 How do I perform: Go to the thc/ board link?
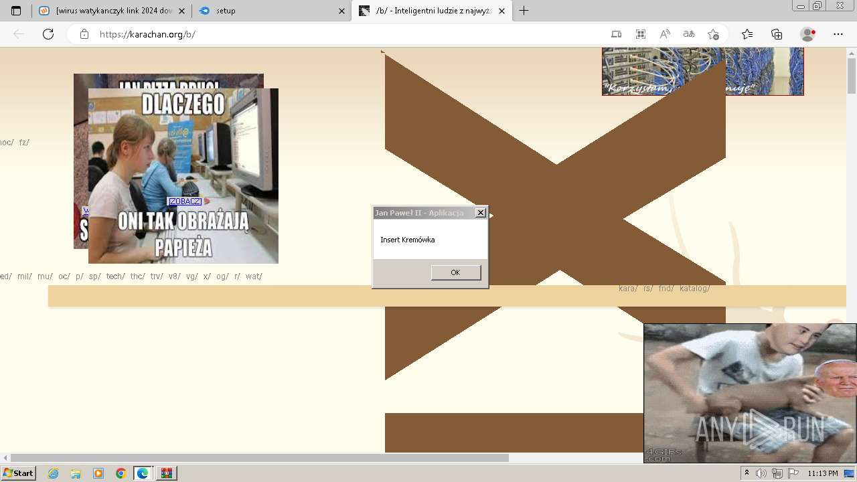click(x=138, y=276)
